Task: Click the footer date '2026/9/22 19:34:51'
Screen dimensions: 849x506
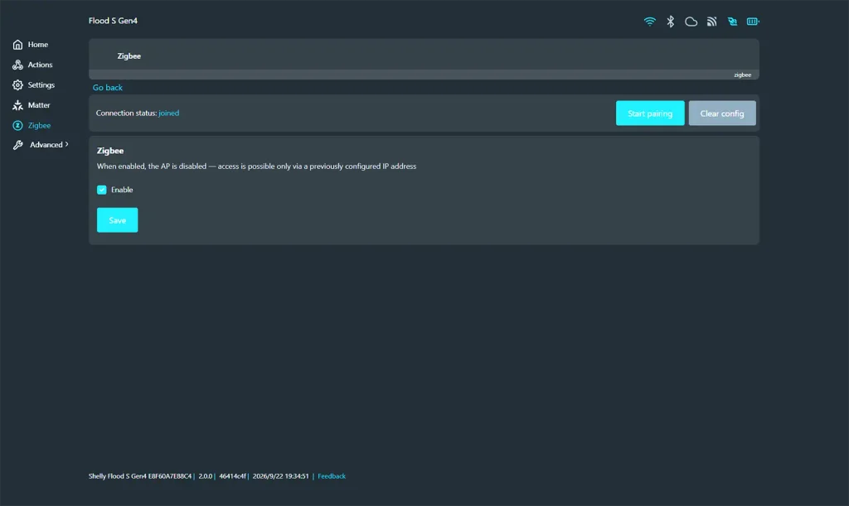Action: click(280, 476)
